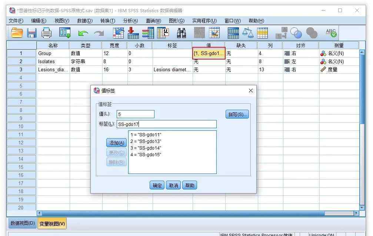This screenshot has height=236, width=373.
Task: Show the Variables information toolbar icon
Action: pyautogui.click(x=148, y=33)
